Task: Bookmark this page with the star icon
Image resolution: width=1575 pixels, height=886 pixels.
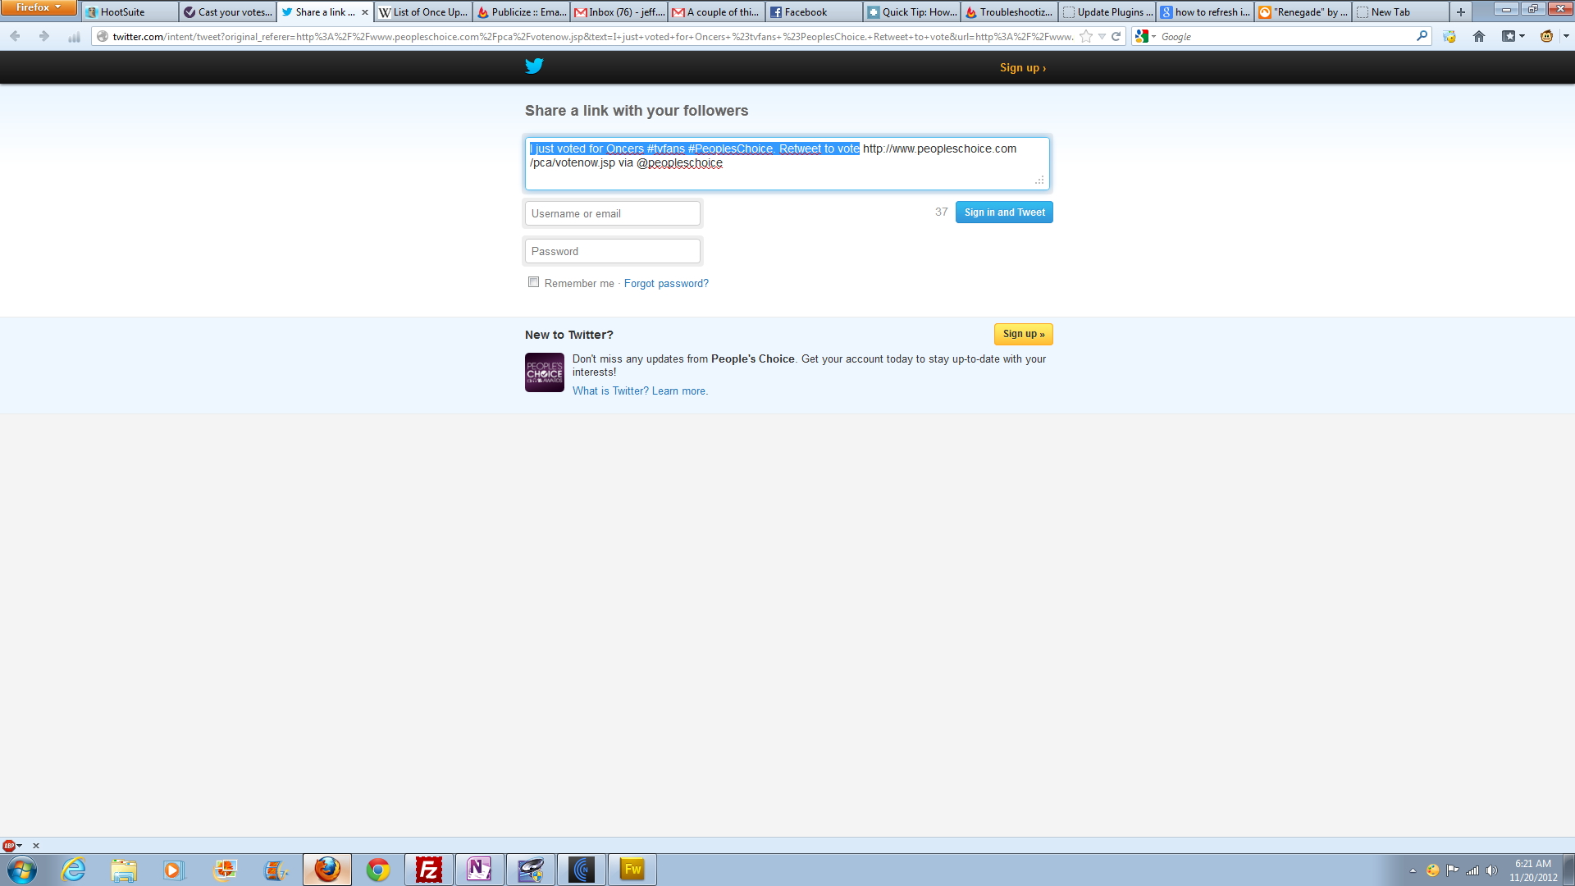Action: pos(1086,36)
